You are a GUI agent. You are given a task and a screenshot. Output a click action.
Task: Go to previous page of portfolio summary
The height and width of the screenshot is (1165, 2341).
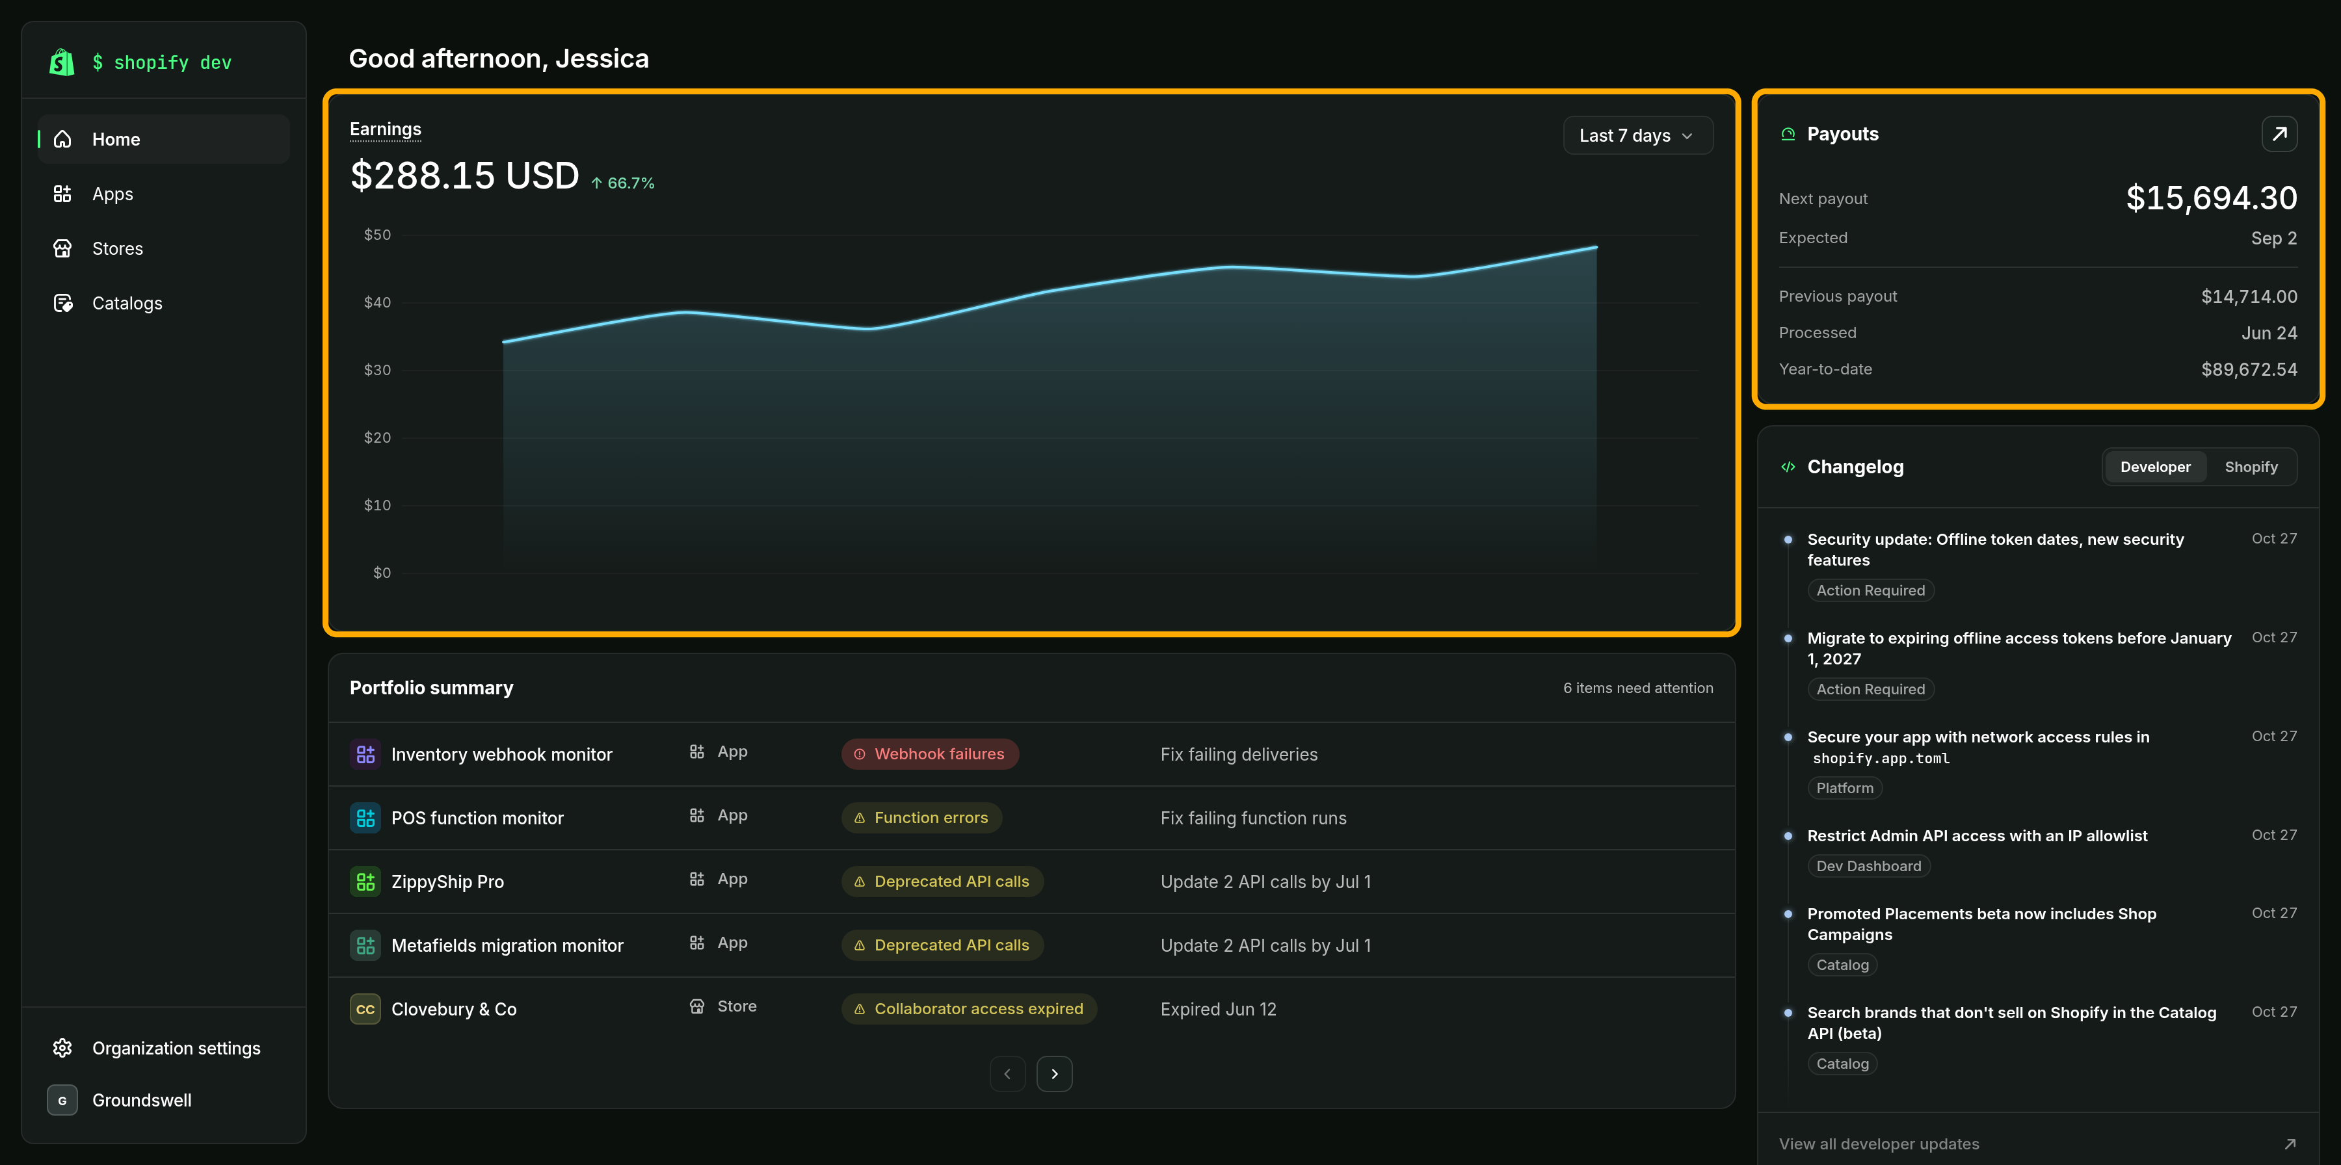pyautogui.click(x=1007, y=1074)
